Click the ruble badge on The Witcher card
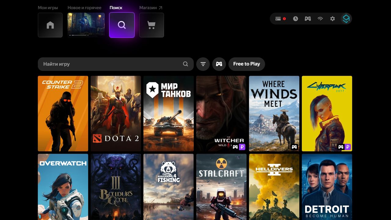391x220 pixels. coord(242,147)
